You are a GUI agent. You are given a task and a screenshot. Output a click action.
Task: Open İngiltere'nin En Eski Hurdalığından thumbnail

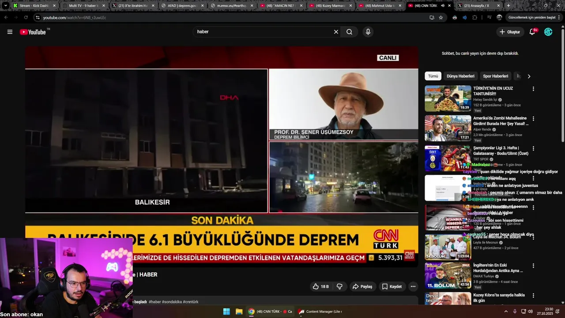click(x=448, y=276)
